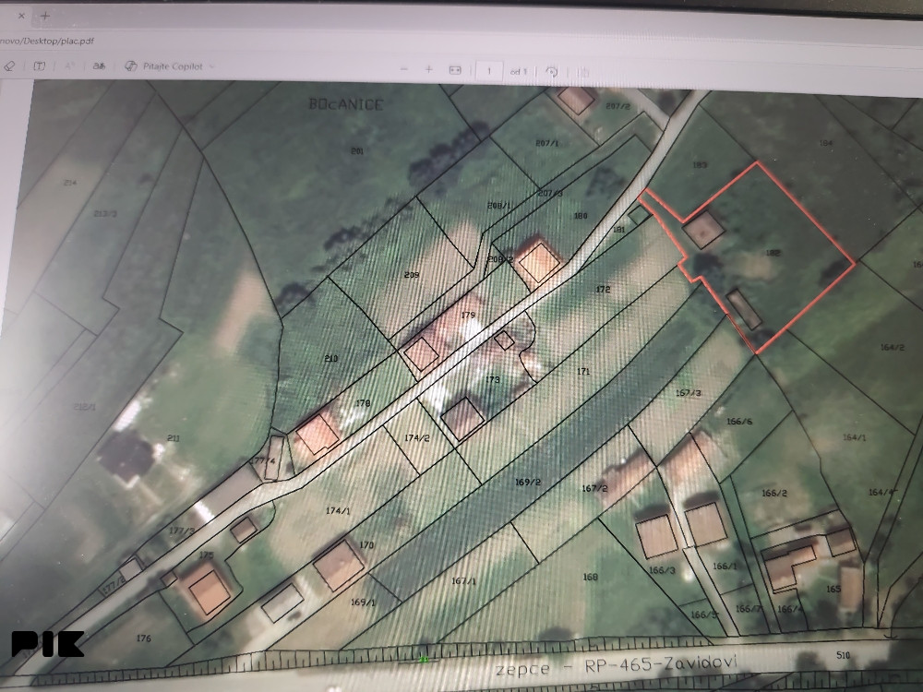Click parcel label 201 on the map
The width and height of the screenshot is (923, 692).
click(x=356, y=151)
